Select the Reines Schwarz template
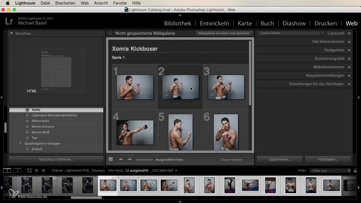 point(43,127)
